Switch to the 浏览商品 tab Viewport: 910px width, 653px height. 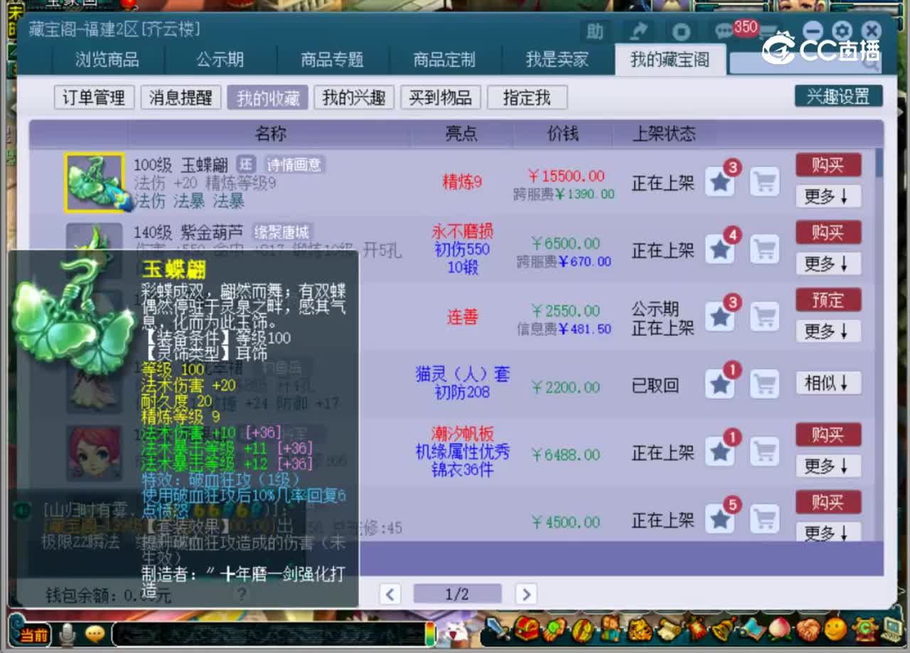pos(107,60)
